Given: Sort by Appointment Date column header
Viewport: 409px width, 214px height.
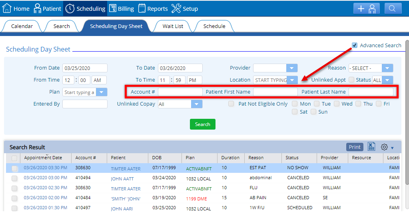Looking at the screenshot, I should coord(43,158).
